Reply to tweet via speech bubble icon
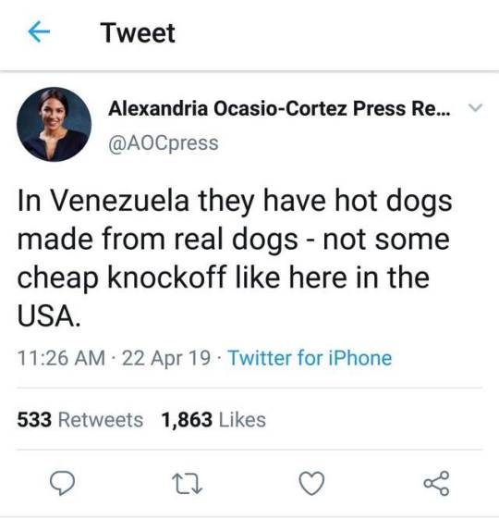 62,483
